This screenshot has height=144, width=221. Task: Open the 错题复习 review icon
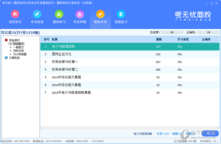[x=121, y=14]
